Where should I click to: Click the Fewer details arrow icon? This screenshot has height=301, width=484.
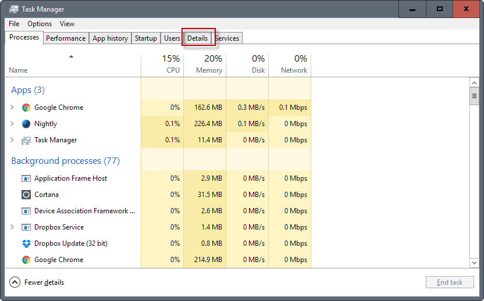pos(15,282)
